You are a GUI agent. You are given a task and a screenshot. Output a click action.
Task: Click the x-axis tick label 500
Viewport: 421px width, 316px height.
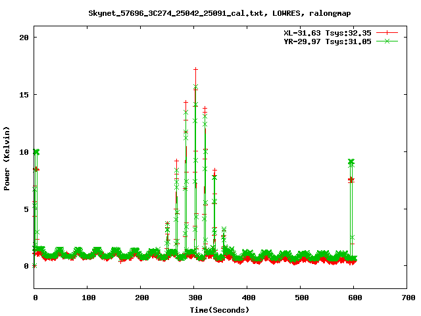(x=301, y=298)
